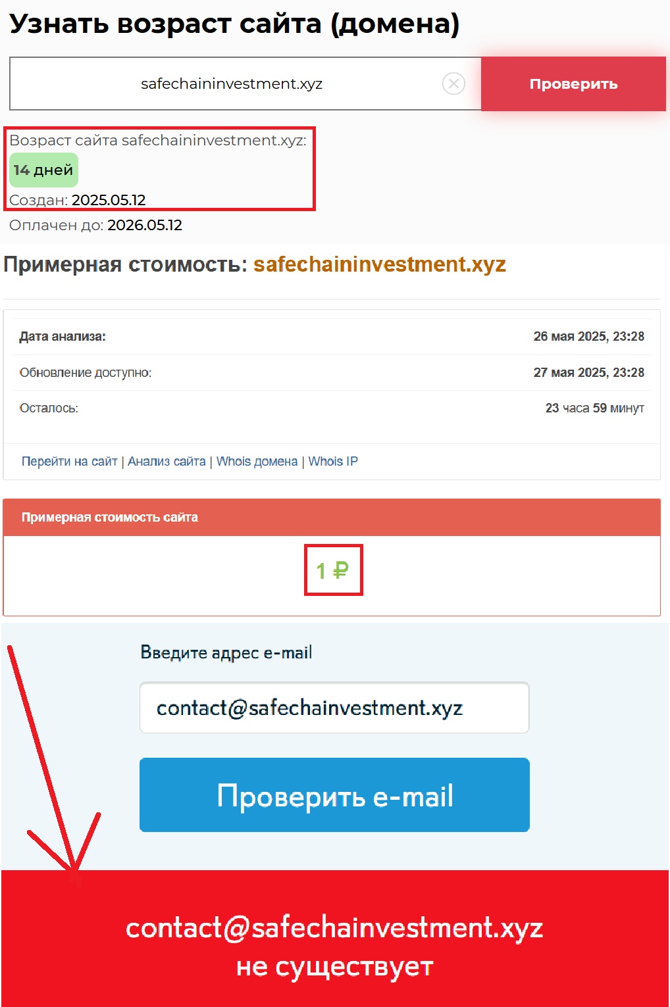Click the green 14 дней age badge
The width and height of the screenshot is (670, 1007).
click(43, 170)
